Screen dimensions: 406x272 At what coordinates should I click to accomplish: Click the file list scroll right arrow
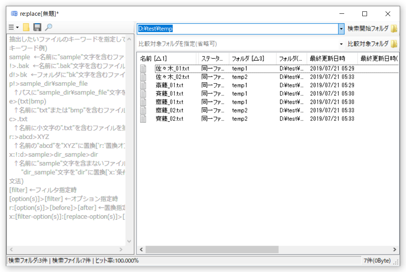[x=395, y=250]
